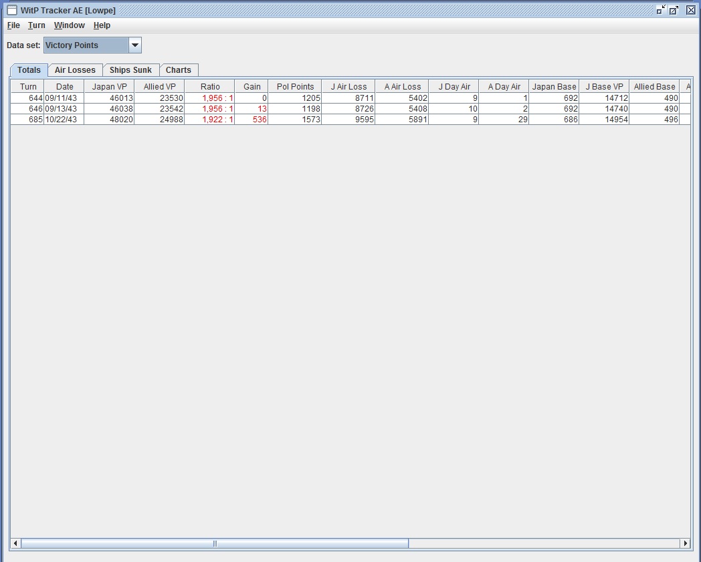Click the Ratio column header
The image size is (701, 562).
209,87
